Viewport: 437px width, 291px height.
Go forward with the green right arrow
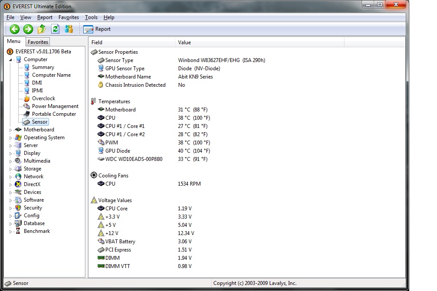28,29
